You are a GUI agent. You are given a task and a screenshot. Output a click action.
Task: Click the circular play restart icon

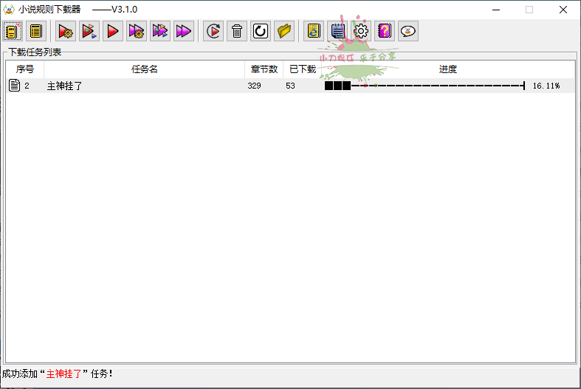coord(213,31)
